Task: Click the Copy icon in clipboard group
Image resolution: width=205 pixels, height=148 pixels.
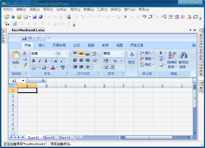Action: coord(25,59)
